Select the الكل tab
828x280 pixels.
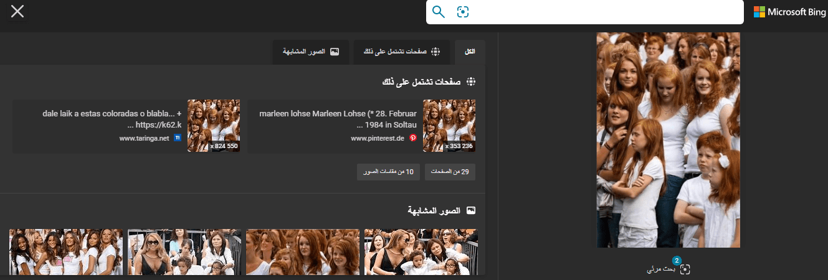pos(470,52)
